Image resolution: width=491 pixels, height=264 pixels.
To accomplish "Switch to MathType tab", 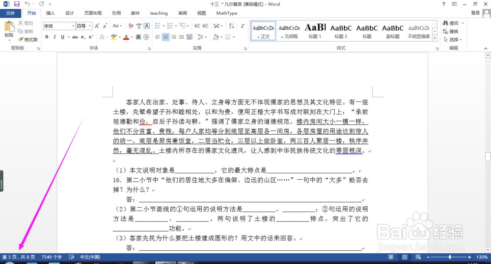I will [x=227, y=13].
